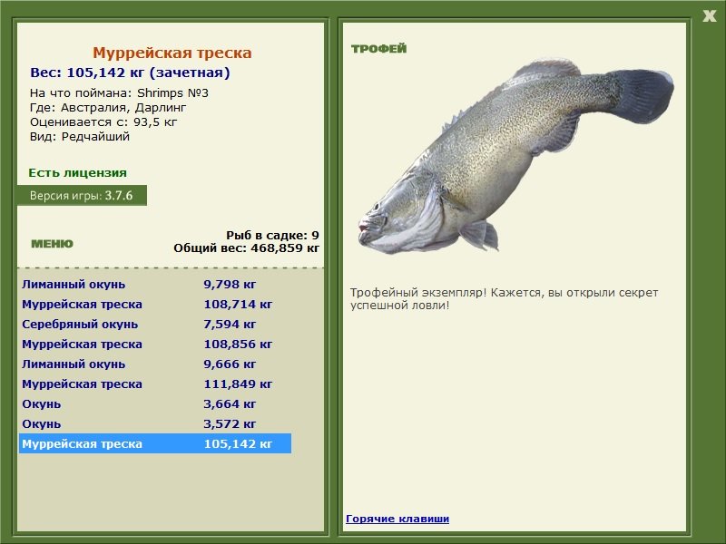The height and width of the screenshot is (544, 726).
Task: Close the trophy window with the X
Action: [709, 16]
